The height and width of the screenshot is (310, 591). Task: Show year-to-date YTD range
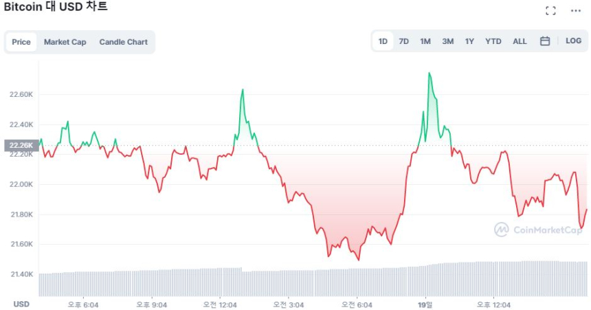coord(493,41)
